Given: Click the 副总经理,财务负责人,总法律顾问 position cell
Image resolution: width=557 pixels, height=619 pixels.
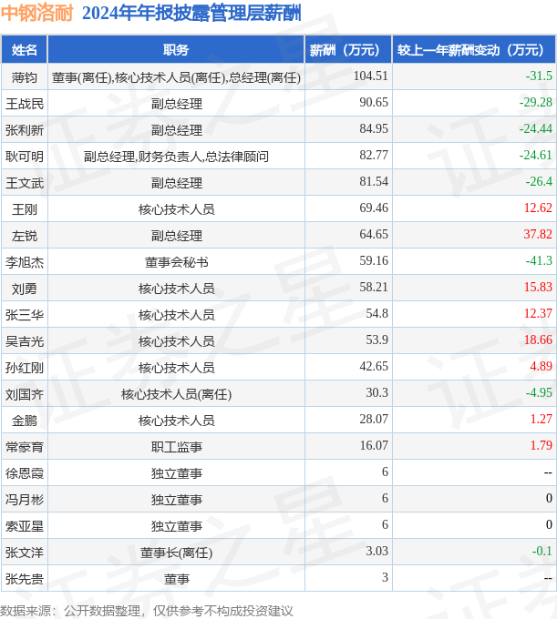Looking at the screenshot, I should pyautogui.click(x=176, y=157).
